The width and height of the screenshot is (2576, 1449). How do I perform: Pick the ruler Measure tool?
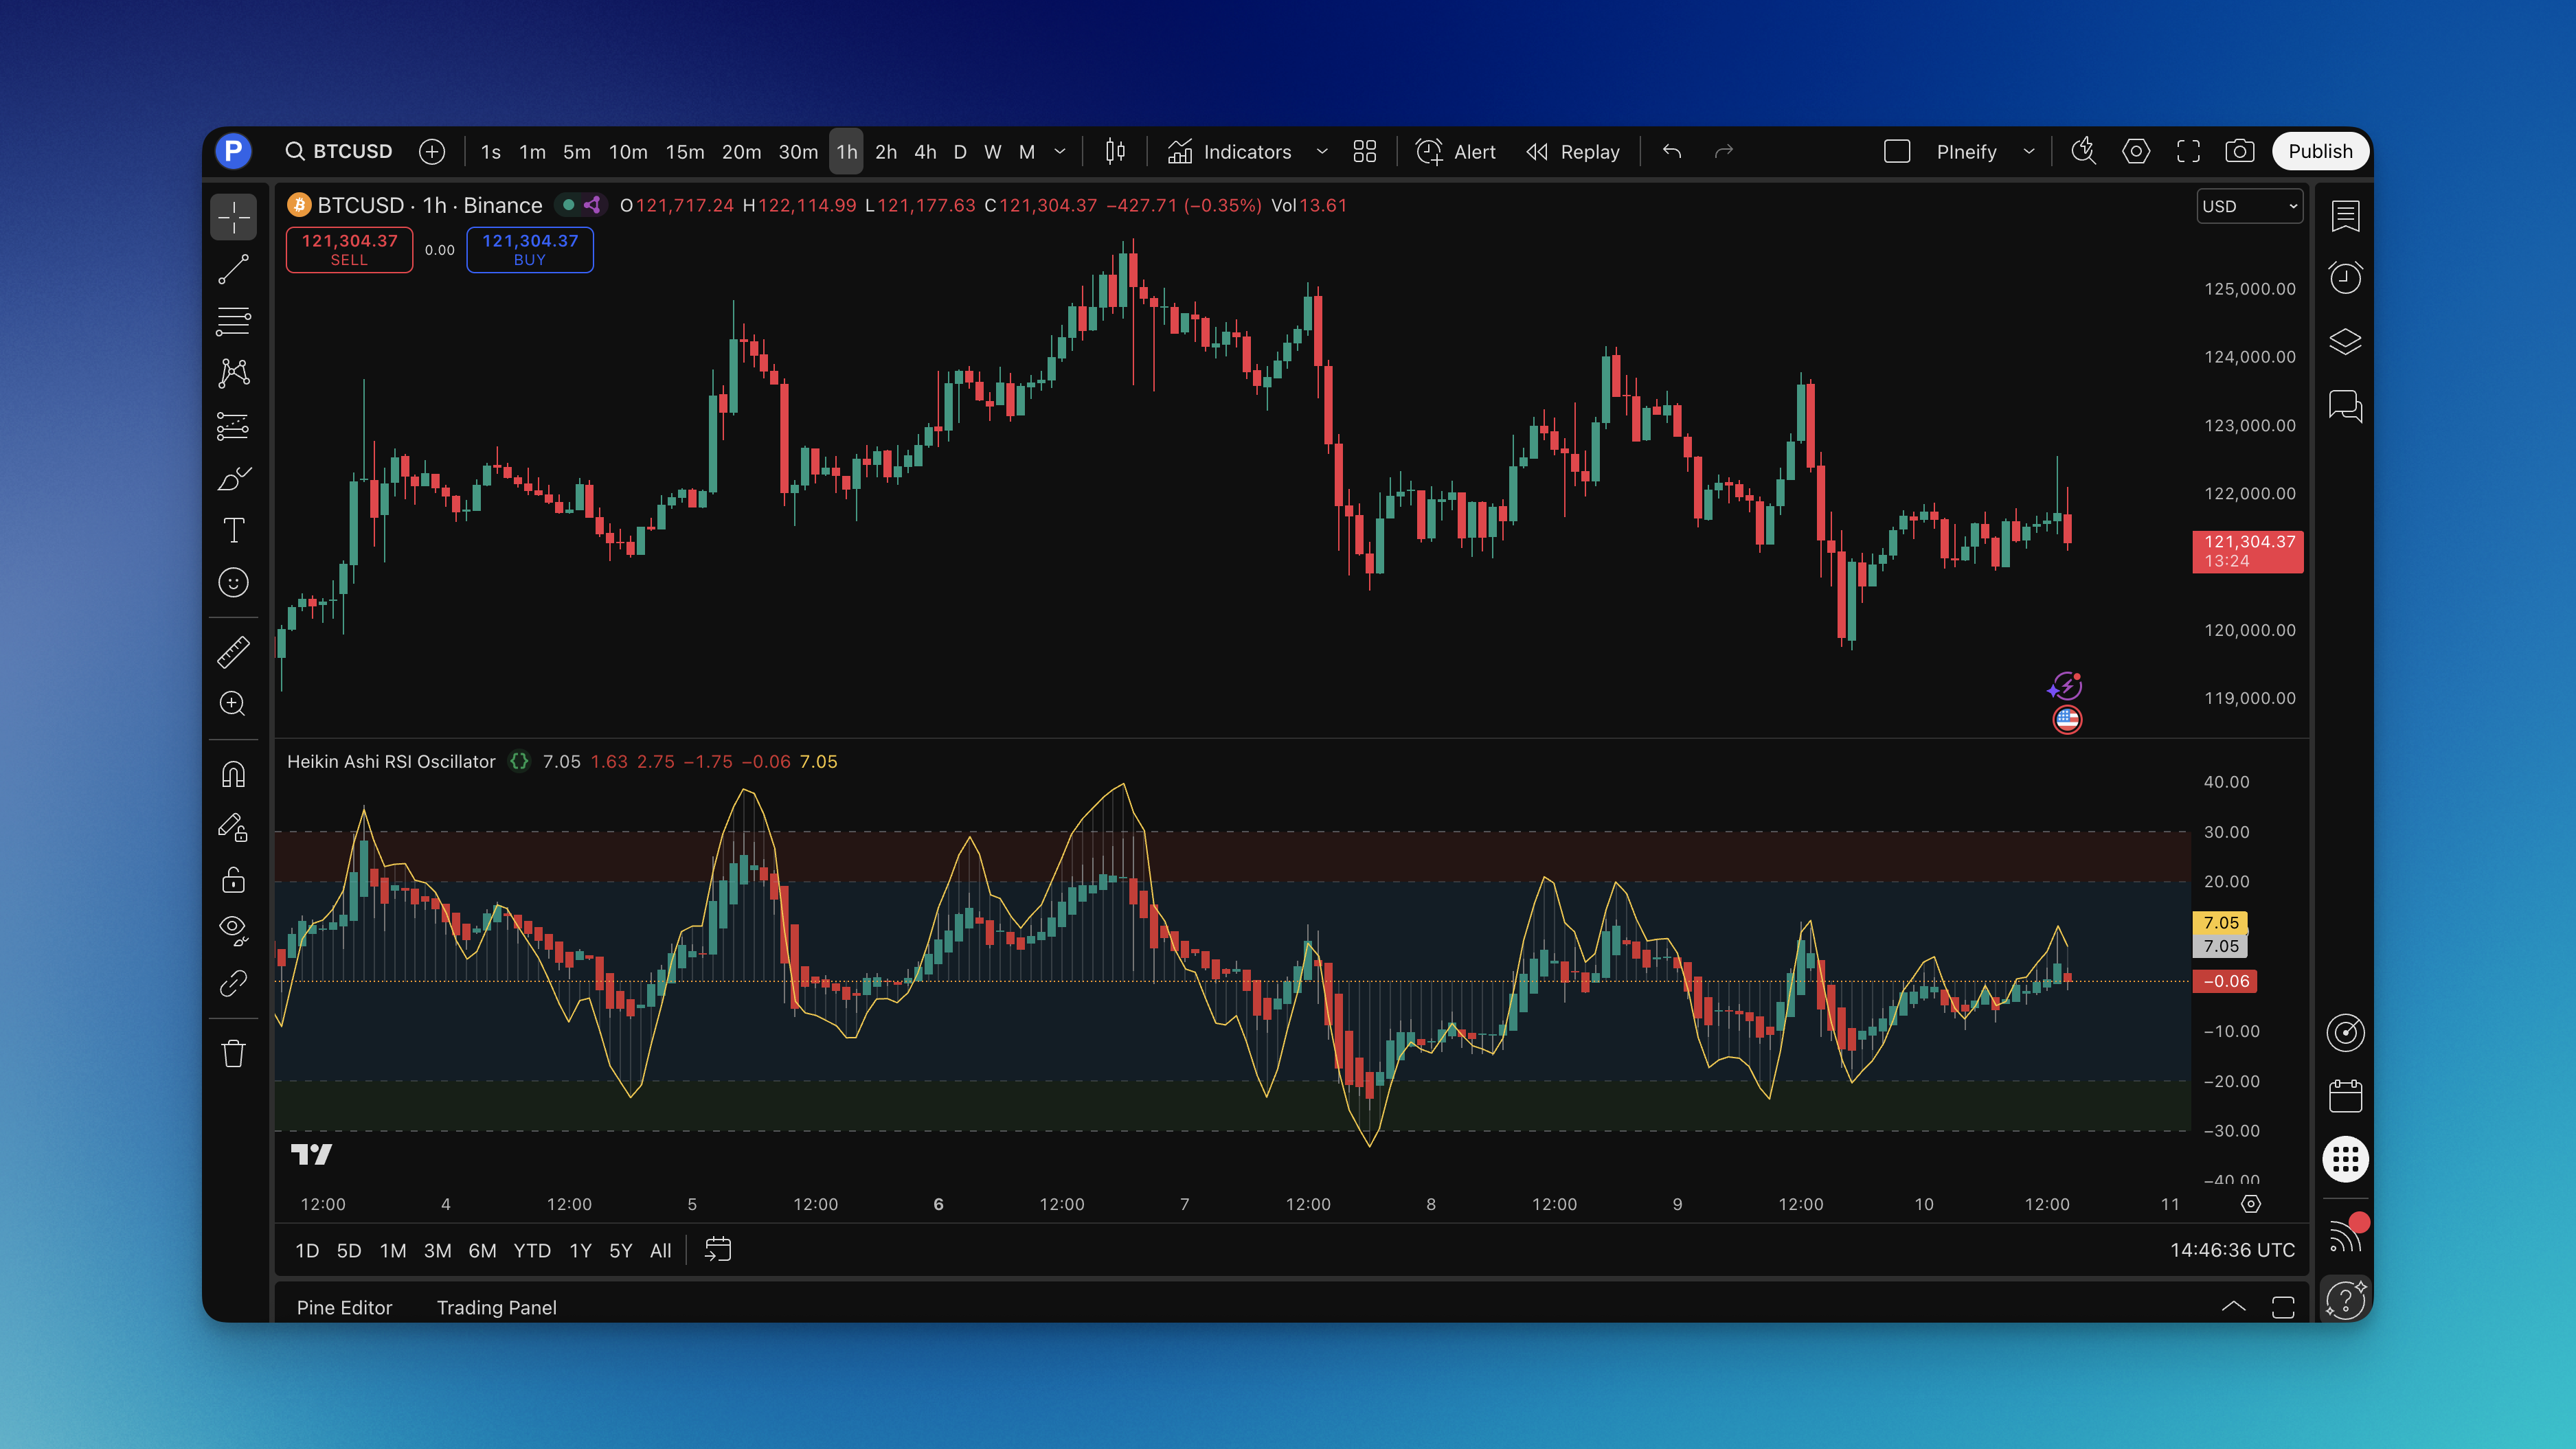click(233, 652)
